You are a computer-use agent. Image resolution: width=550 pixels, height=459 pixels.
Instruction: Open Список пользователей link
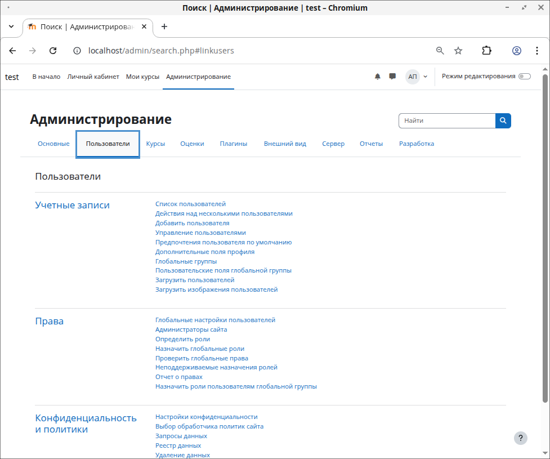(190, 204)
